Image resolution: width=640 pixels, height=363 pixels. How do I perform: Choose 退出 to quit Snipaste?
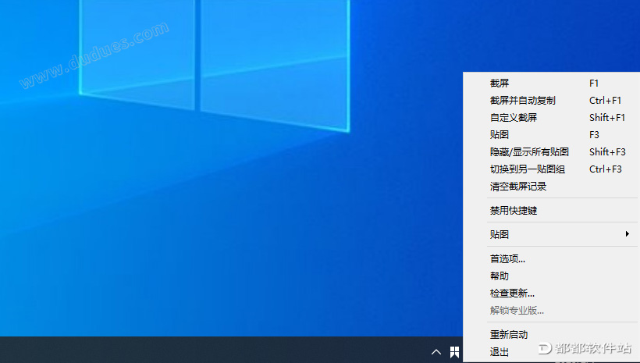click(500, 352)
